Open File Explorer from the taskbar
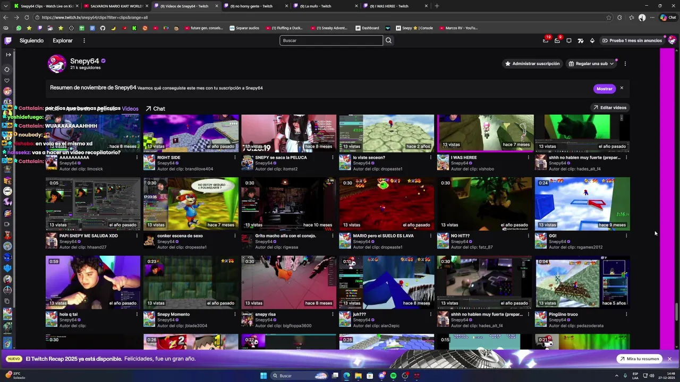Screen dimensions: 680x382 358,376
